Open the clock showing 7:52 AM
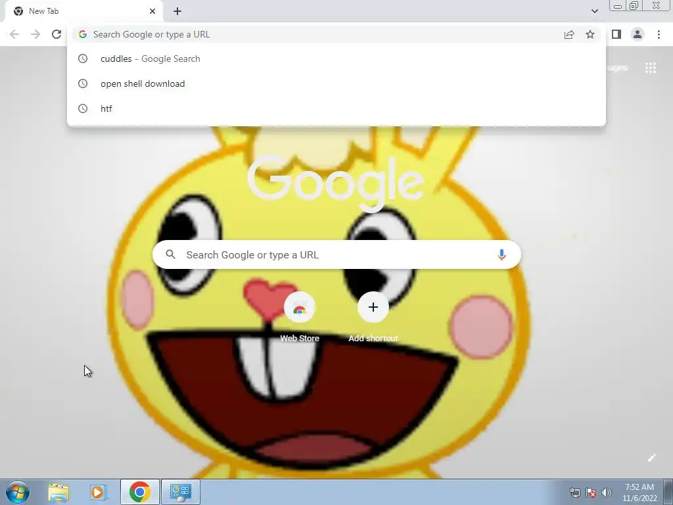 pos(639,493)
